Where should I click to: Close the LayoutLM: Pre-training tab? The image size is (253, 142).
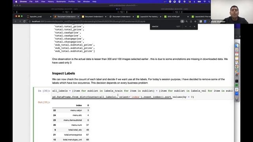[160, 17]
